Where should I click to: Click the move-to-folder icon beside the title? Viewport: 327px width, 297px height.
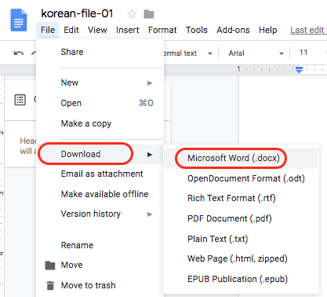149,14
